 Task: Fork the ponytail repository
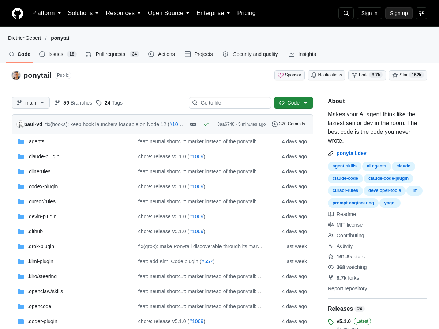[x=367, y=75]
